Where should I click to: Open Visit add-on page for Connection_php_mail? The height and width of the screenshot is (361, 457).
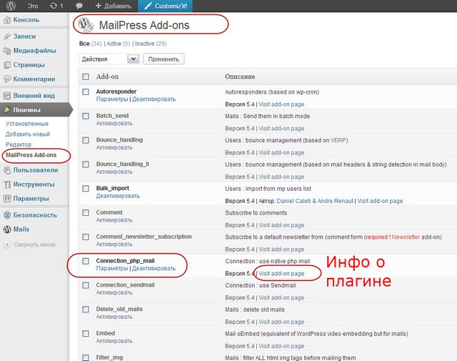[x=281, y=274]
